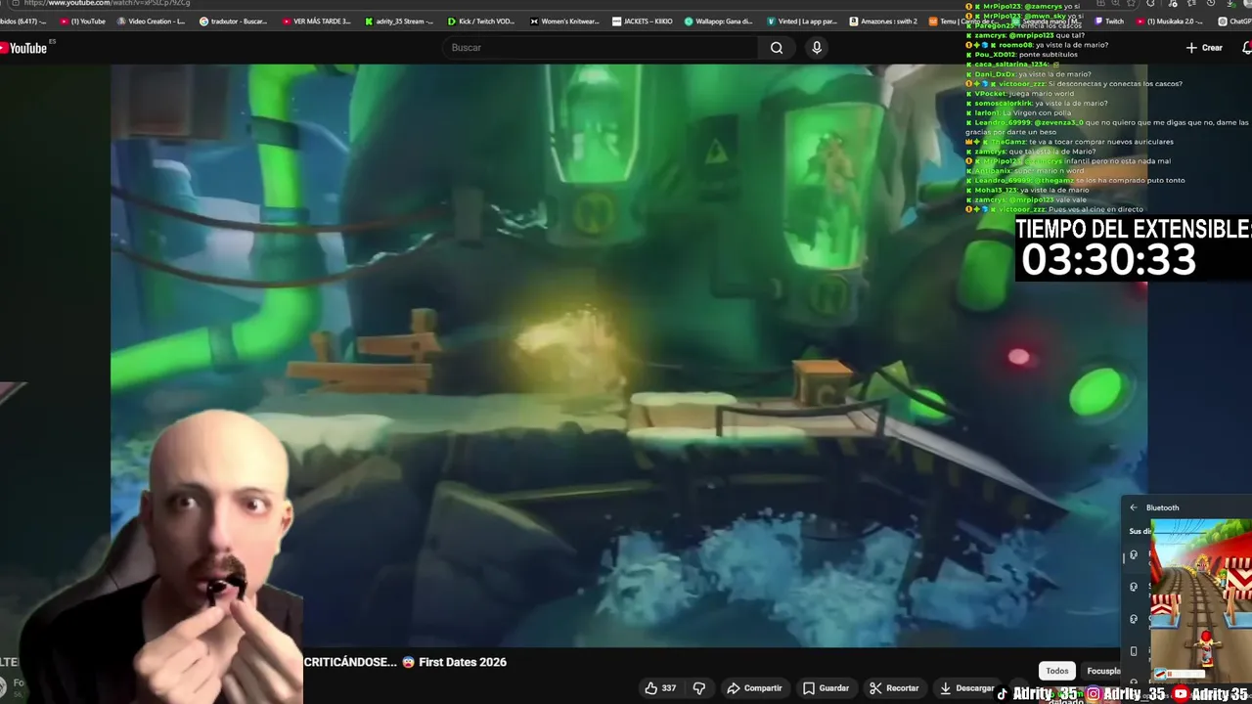Click the Compartir share button
The image size is (1252, 704).
[754, 688]
